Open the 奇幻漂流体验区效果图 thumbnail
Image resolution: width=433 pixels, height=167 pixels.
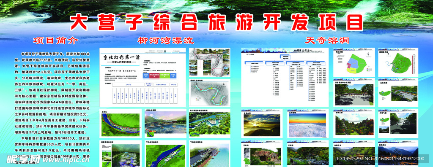pyautogui.click(x=210, y=123)
